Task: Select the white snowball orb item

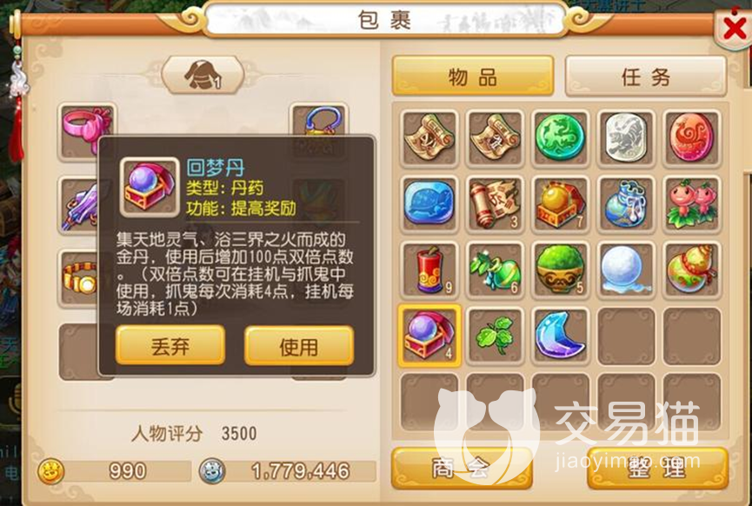Action: (x=625, y=270)
